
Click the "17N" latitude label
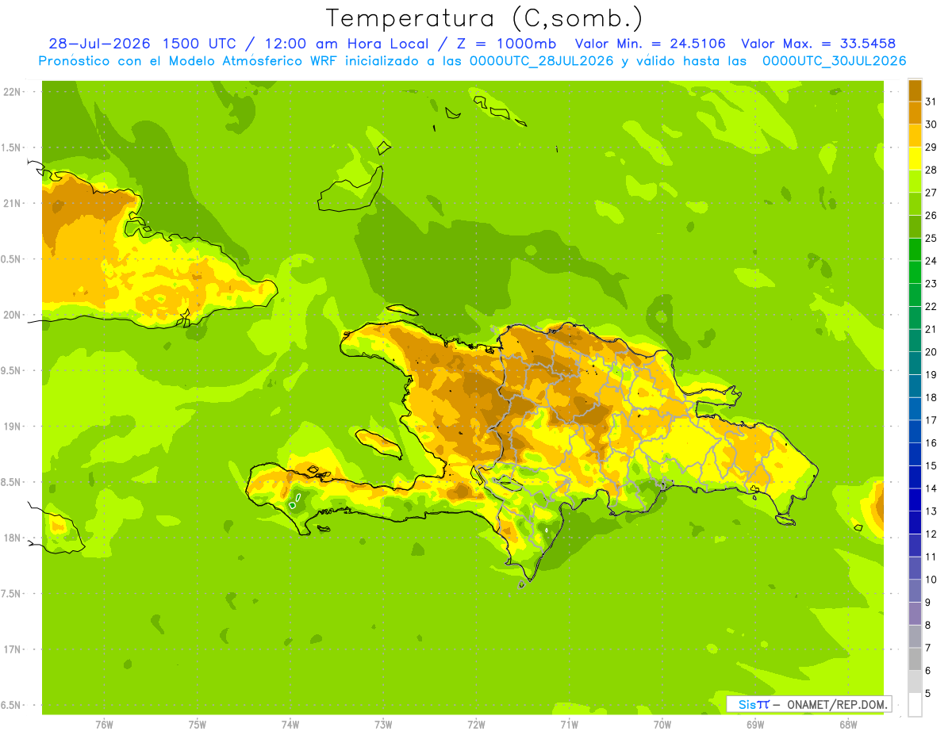click(x=11, y=649)
